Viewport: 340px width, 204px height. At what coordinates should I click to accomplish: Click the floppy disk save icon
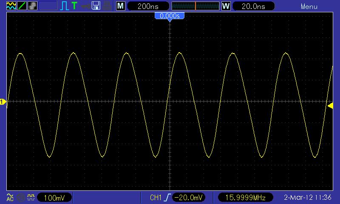click(96, 6)
